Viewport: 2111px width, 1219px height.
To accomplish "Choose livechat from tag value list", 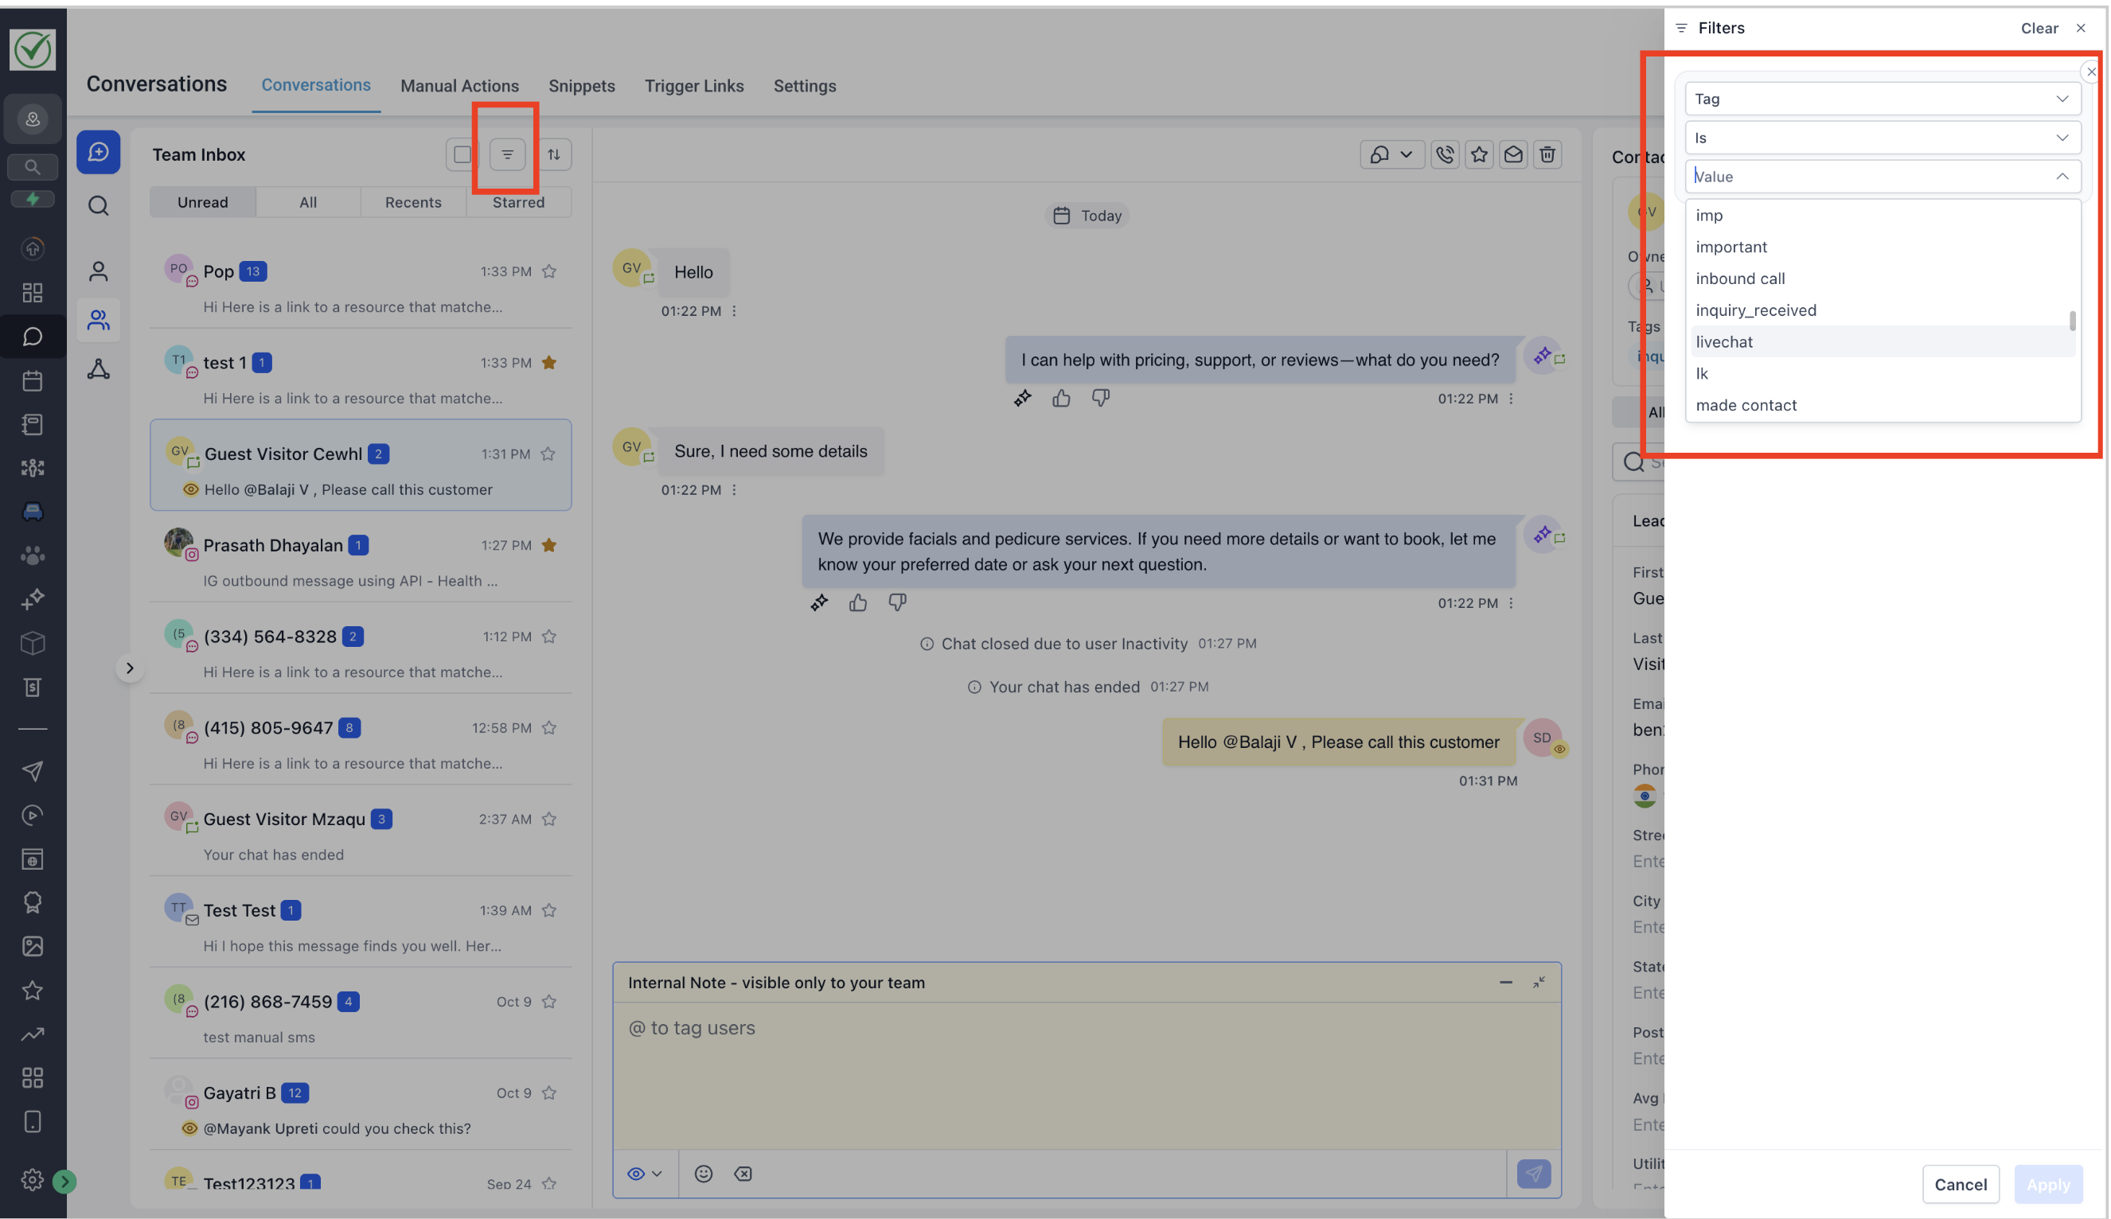I will [x=1724, y=341].
